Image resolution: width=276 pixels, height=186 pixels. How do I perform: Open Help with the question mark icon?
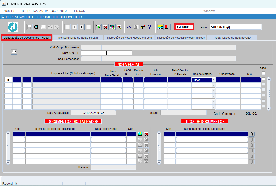pos(150,27)
